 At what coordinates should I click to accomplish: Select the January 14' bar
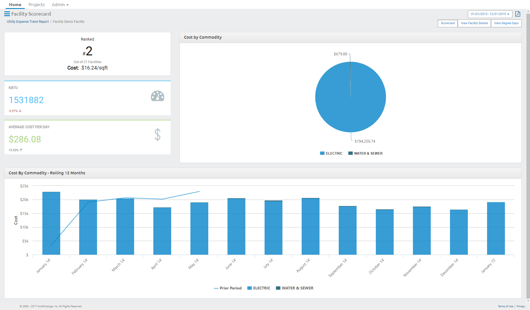click(51, 223)
